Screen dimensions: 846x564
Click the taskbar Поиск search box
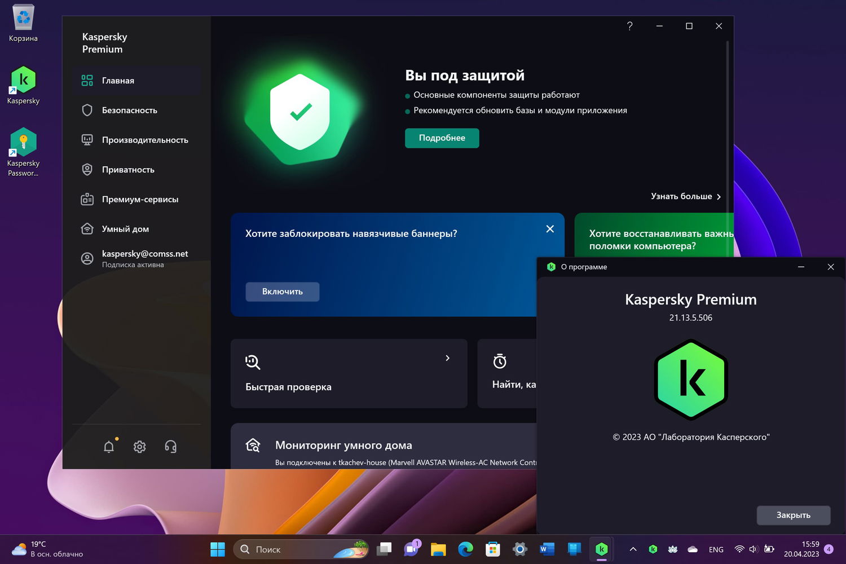[x=301, y=549]
